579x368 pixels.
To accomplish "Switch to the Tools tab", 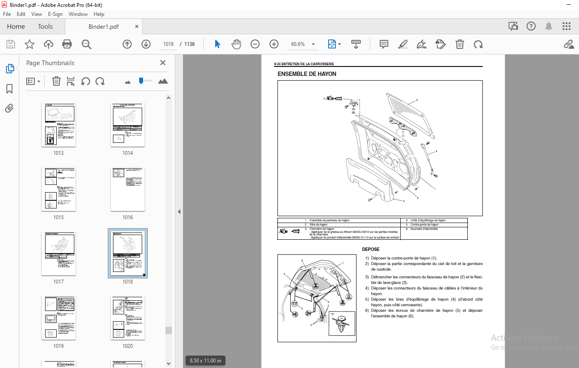I will 45,26.
